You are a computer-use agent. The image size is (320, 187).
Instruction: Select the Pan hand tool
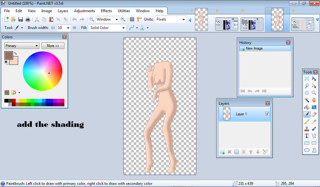click(x=314, y=100)
